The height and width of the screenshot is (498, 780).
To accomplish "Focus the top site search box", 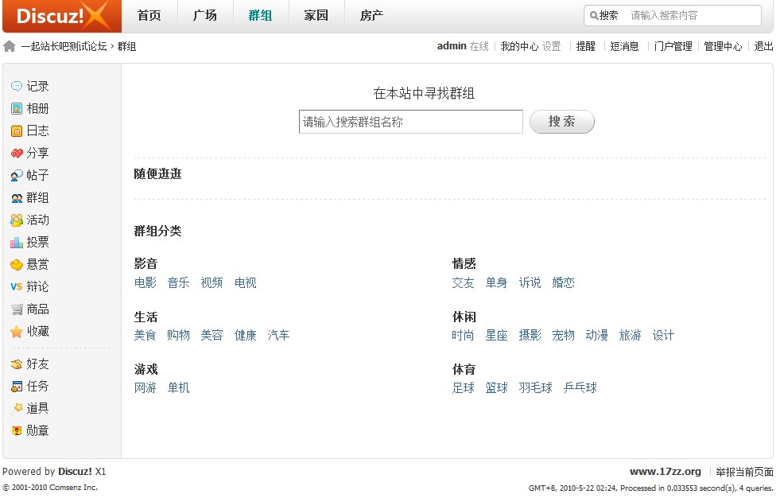I will point(694,15).
